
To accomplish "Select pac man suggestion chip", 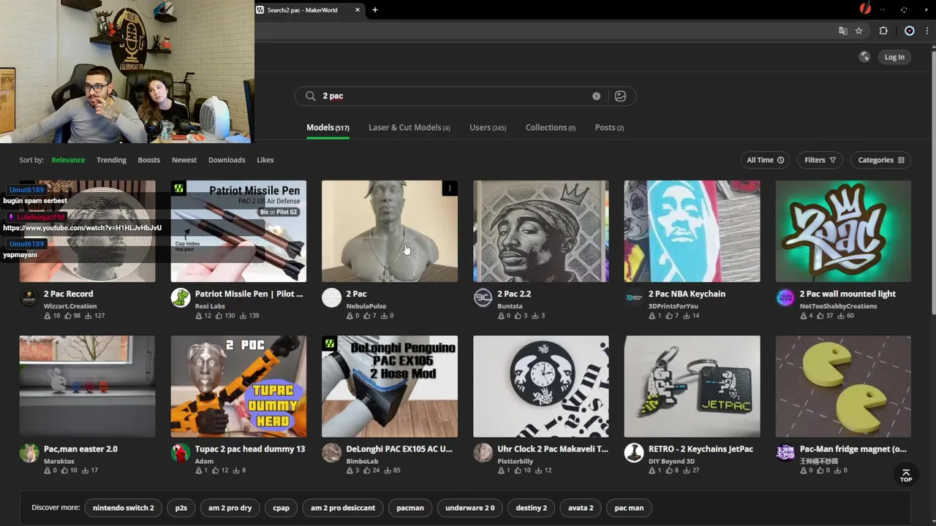I will 629,508.
